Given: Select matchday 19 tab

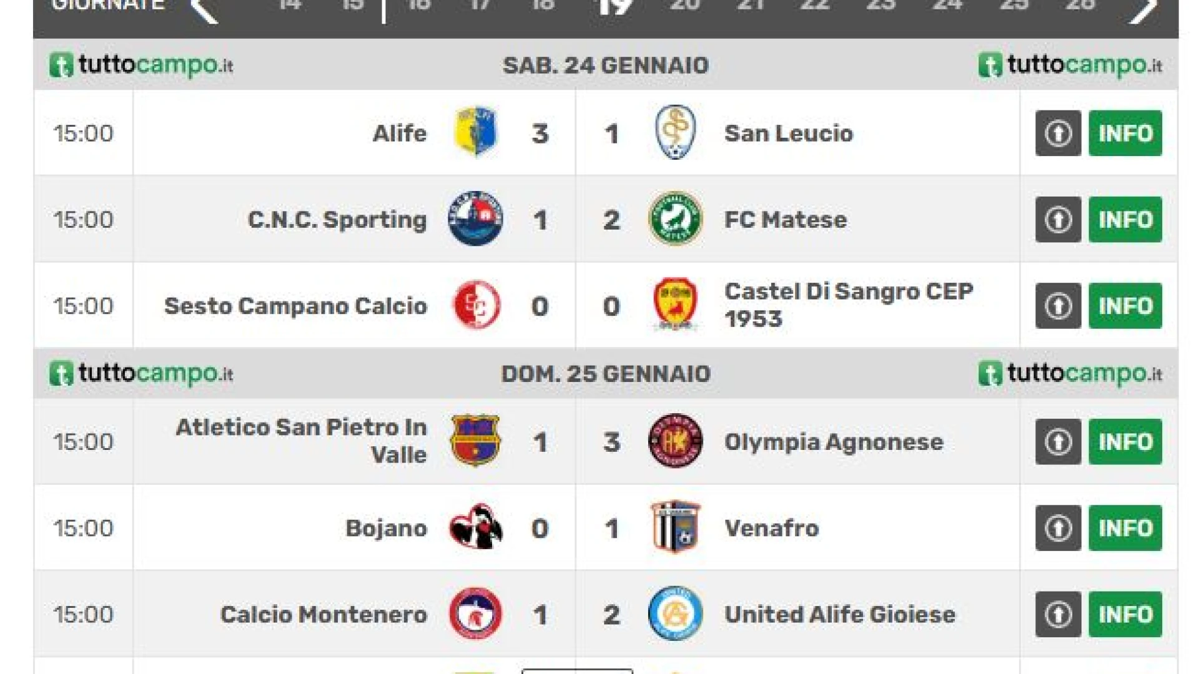Looking at the screenshot, I should click(x=615, y=6).
